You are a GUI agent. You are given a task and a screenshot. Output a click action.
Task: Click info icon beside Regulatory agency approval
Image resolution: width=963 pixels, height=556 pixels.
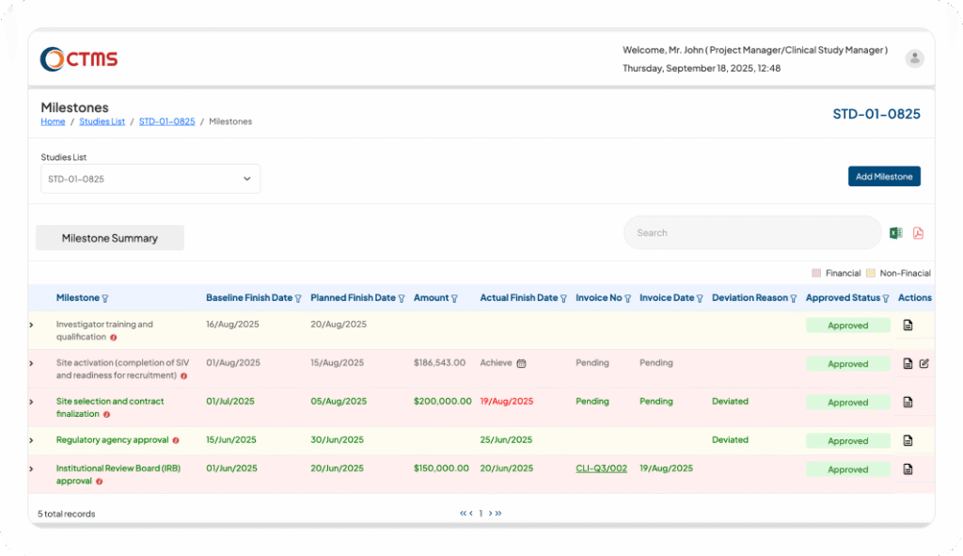click(176, 440)
